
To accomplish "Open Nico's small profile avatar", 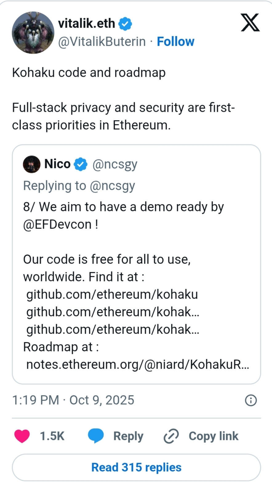I will 32,164.
